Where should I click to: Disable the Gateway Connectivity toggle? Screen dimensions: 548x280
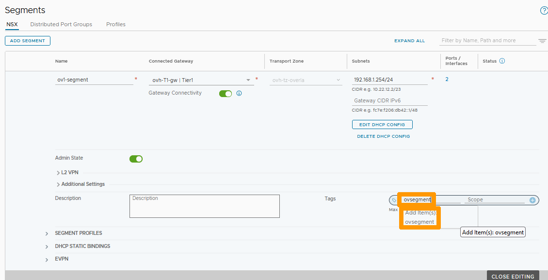[225, 93]
